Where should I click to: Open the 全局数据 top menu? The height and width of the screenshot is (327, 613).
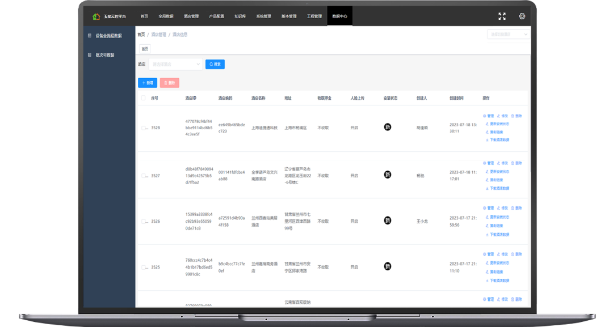pos(166,16)
